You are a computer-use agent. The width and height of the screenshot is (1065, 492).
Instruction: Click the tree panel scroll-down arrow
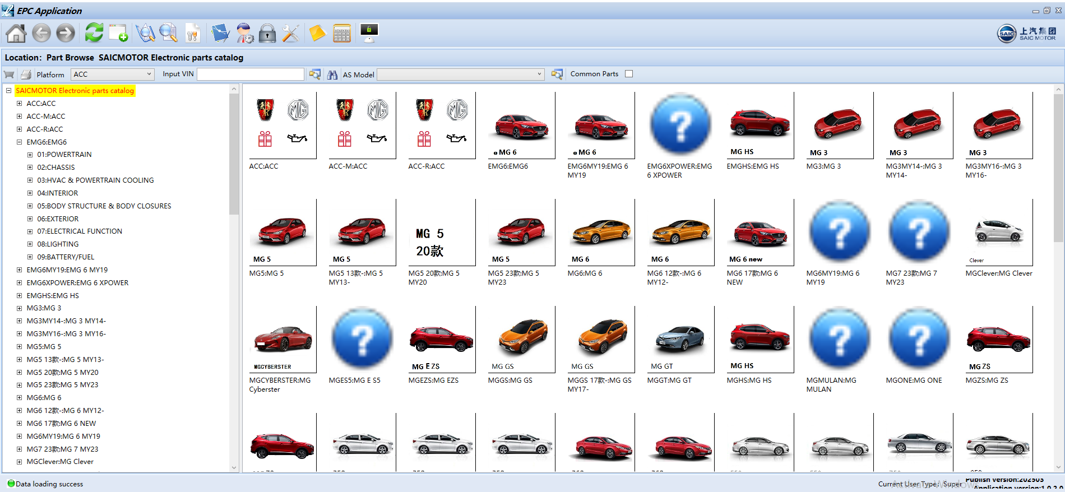coord(234,467)
